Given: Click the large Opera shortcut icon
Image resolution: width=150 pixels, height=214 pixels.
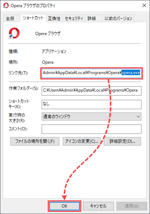Looking at the screenshot, I should (x=14, y=33).
